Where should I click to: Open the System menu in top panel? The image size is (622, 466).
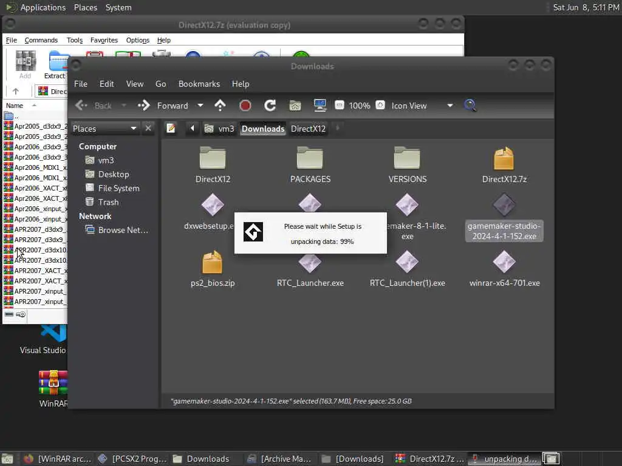pos(118,7)
